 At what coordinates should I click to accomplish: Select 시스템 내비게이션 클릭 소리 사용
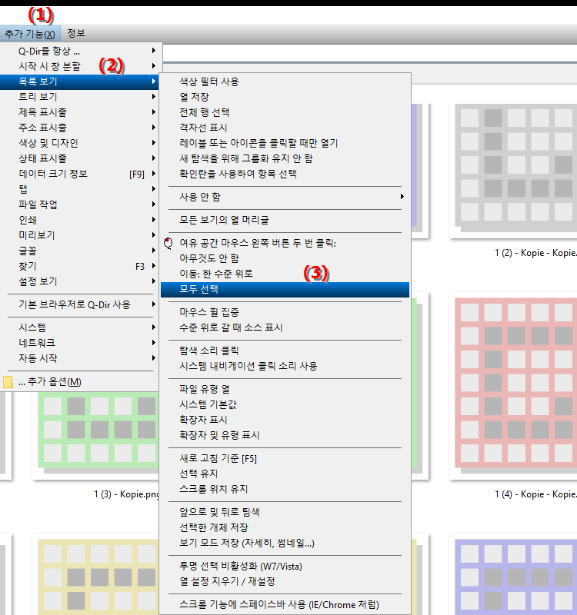[x=285, y=366]
